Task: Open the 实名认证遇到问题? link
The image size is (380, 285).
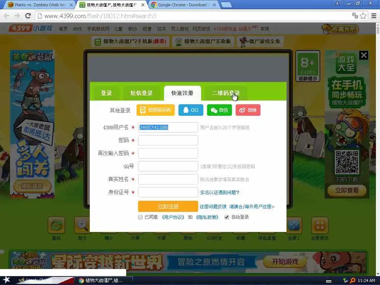Action: pos(220,193)
